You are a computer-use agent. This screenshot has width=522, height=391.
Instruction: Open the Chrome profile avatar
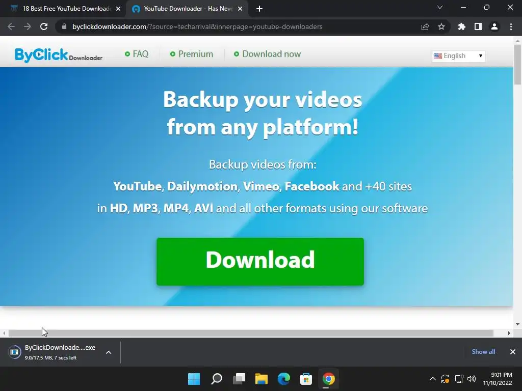(494, 26)
